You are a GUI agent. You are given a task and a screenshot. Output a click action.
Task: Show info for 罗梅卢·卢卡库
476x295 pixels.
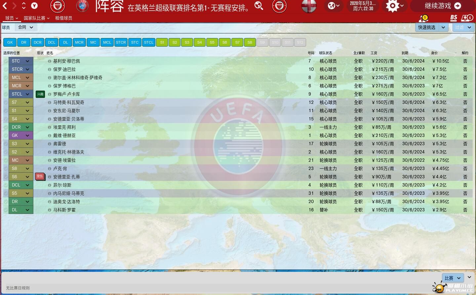50,94
